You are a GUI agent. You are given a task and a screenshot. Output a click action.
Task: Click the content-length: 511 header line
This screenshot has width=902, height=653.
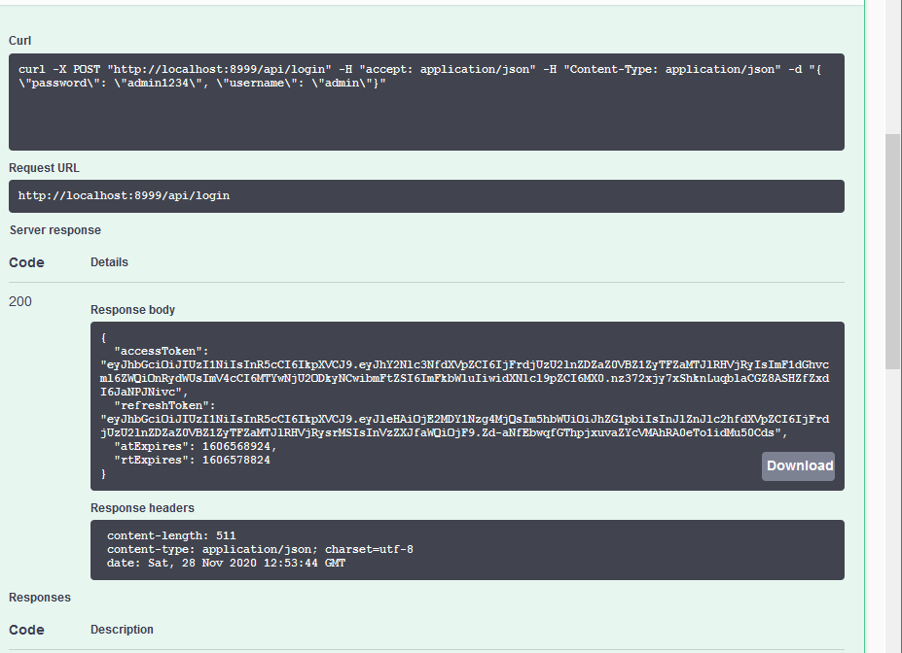point(171,535)
